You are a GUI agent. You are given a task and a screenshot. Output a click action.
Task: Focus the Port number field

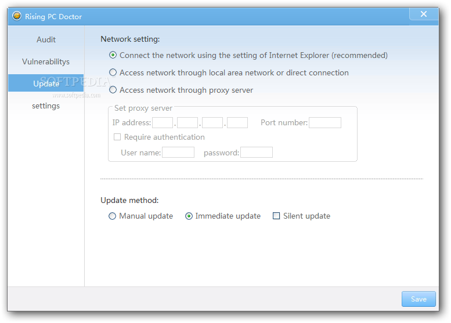pos(325,122)
